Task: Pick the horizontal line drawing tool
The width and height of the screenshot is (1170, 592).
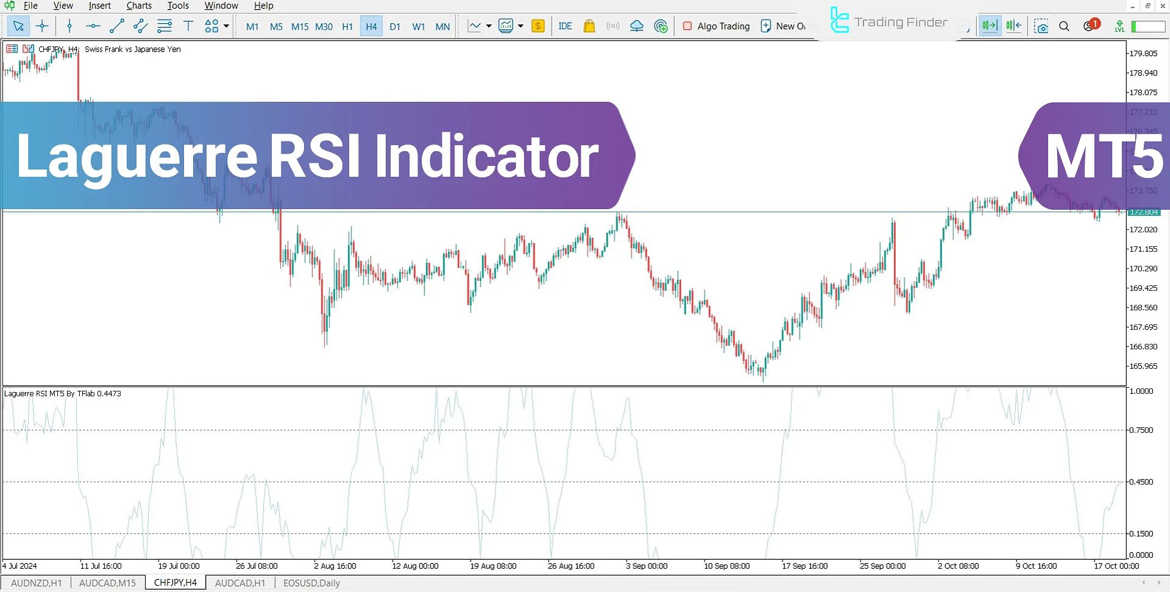Action: [x=93, y=26]
